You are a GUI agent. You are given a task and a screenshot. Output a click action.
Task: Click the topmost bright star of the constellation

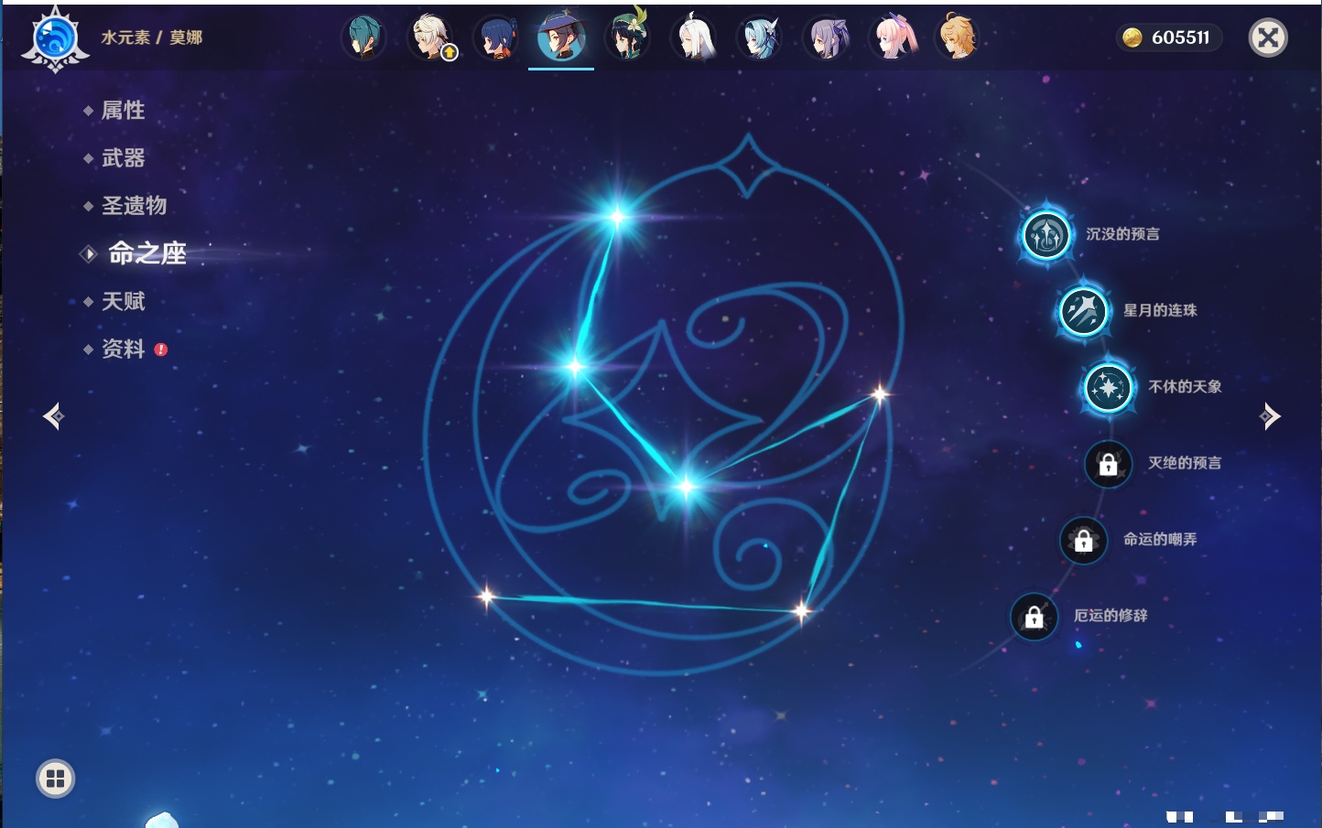618,217
